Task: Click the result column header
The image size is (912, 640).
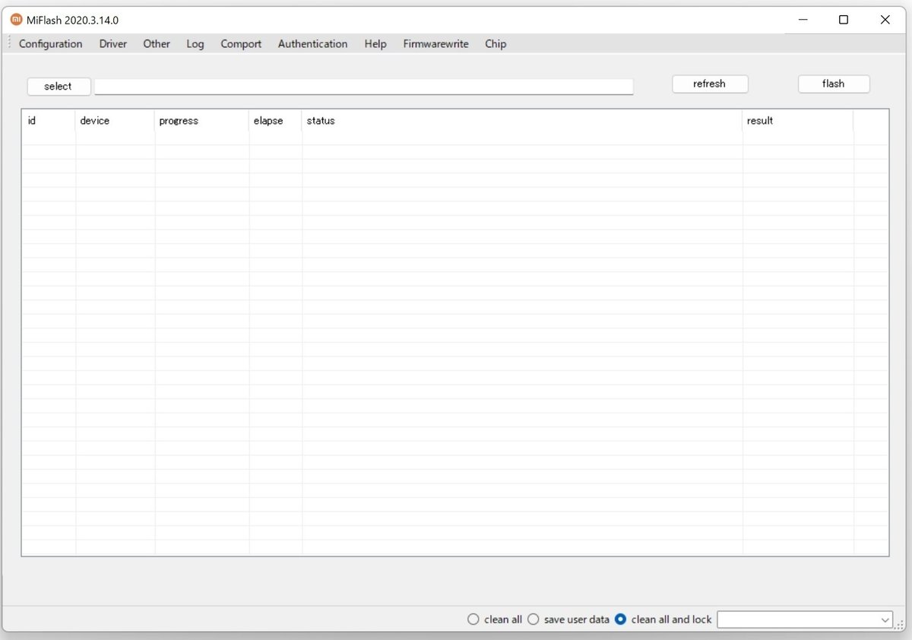Action: (798, 121)
